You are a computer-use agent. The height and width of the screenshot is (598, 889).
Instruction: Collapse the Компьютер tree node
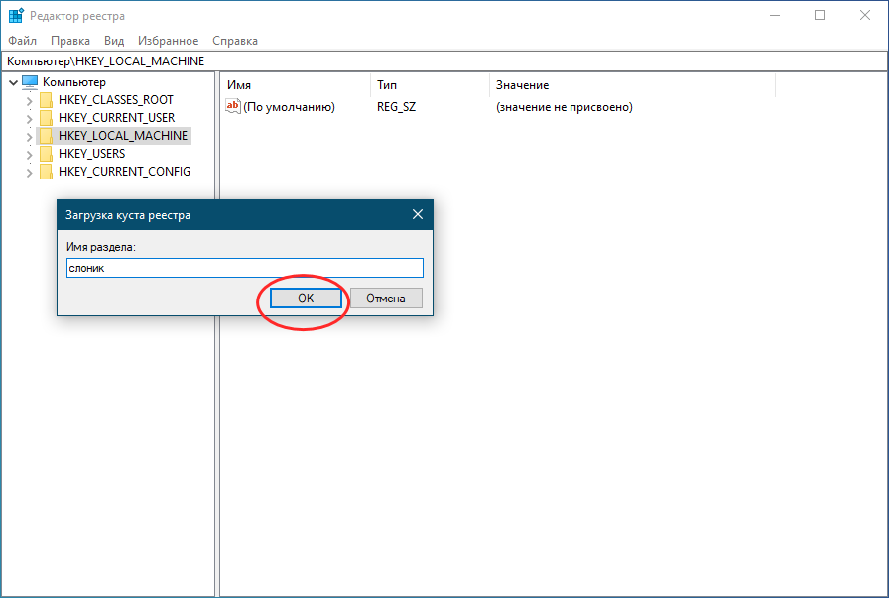coord(13,82)
